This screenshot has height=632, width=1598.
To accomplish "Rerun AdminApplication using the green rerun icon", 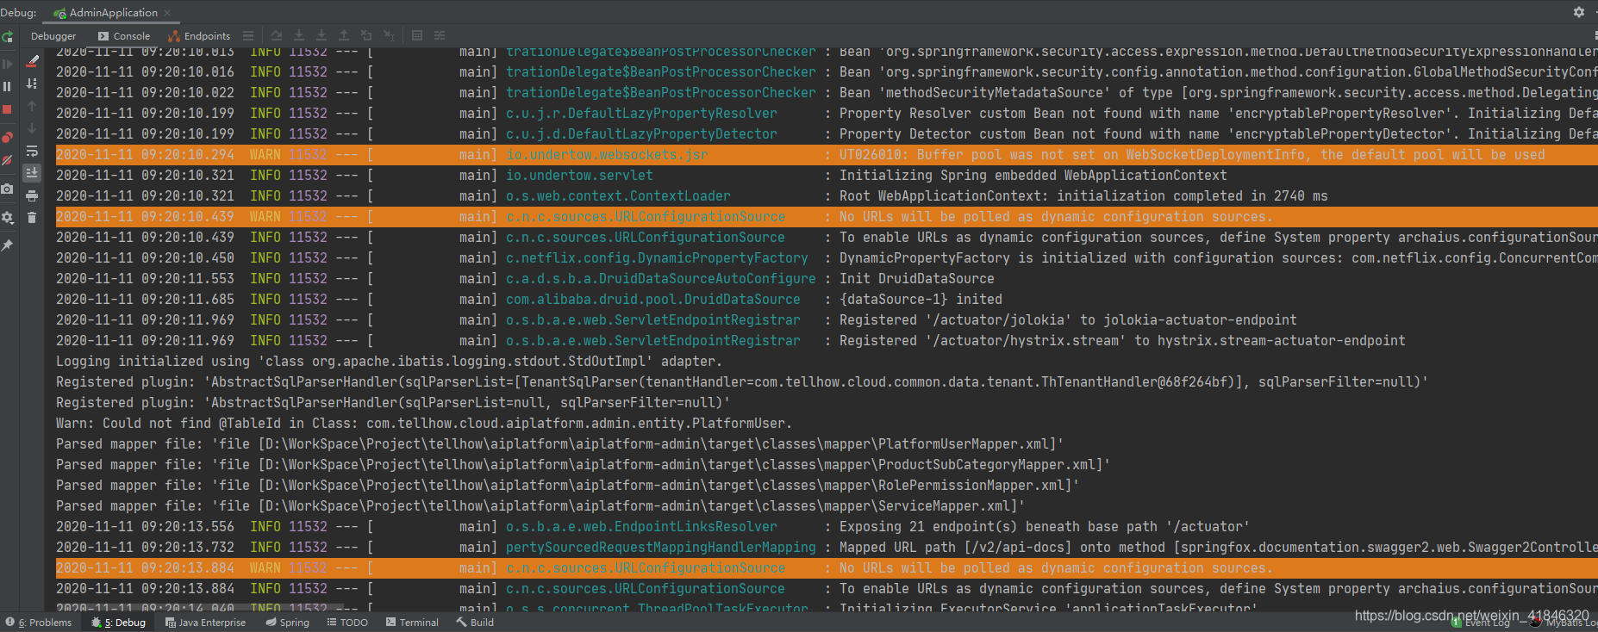I will pos(7,37).
